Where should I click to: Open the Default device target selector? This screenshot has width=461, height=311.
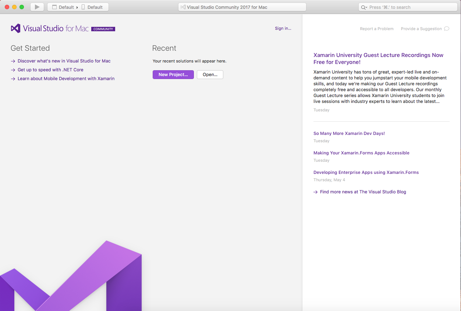[92, 7]
